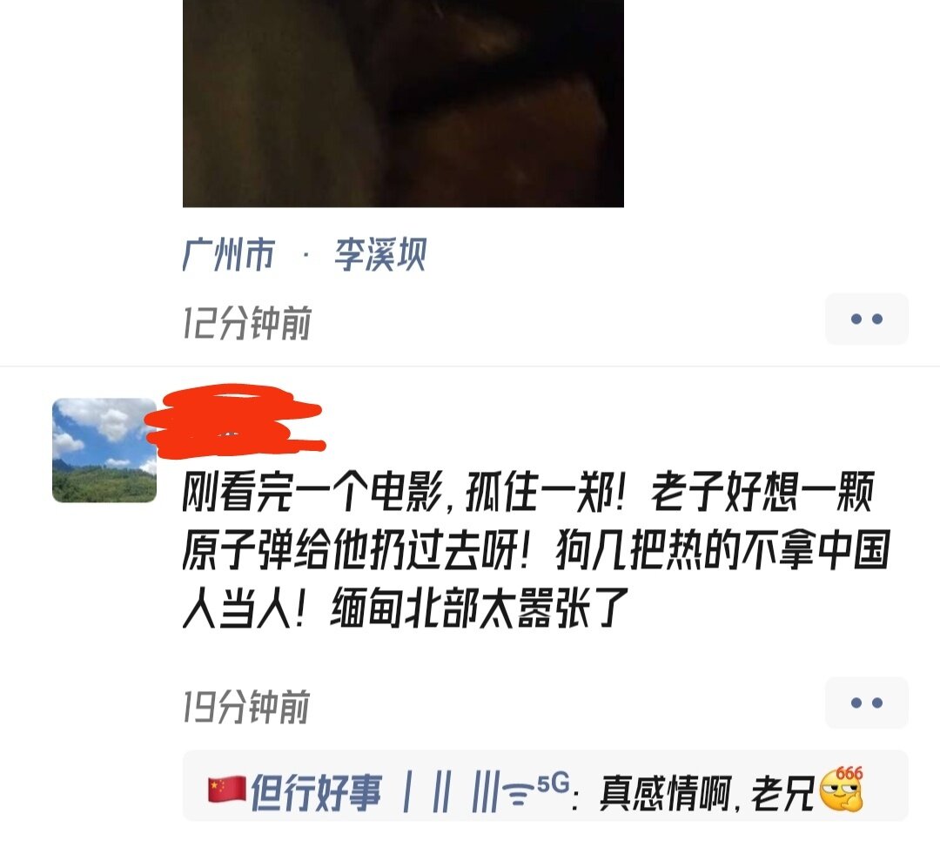The height and width of the screenshot is (847, 940).
Task: Tap the post line starting 刚看完一个电影
Action: pyautogui.click(x=529, y=492)
